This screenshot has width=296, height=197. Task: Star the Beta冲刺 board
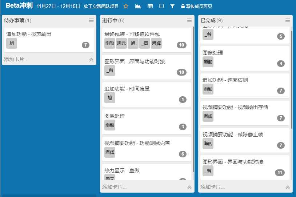coord(126,6)
